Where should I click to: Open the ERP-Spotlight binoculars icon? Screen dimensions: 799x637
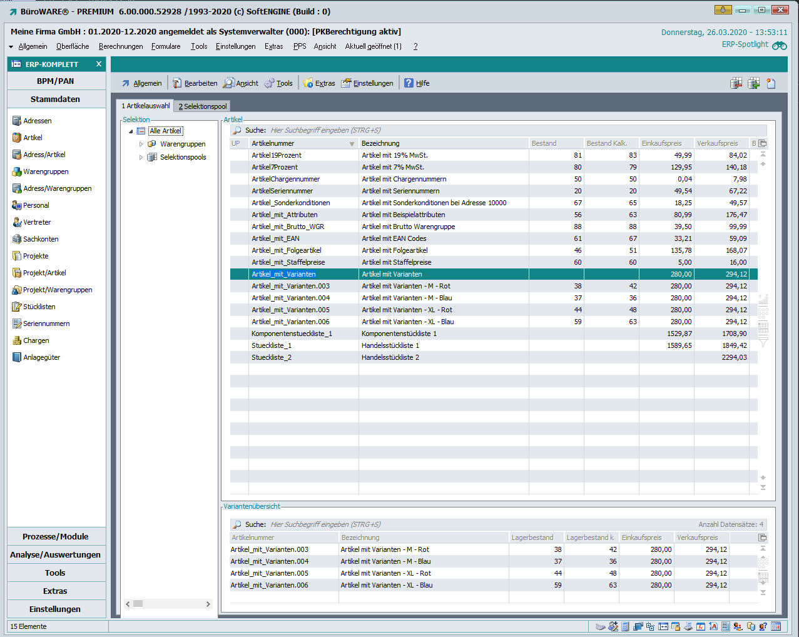point(779,46)
